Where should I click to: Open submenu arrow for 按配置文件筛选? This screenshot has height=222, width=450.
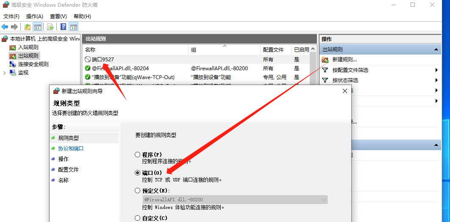coord(436,70)
